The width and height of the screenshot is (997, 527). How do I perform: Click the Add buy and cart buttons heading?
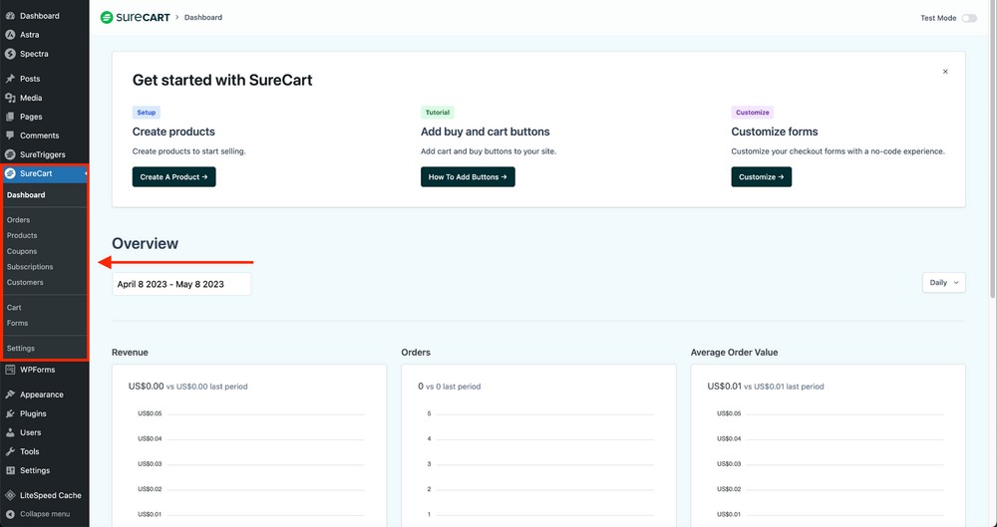pos(486,132)
